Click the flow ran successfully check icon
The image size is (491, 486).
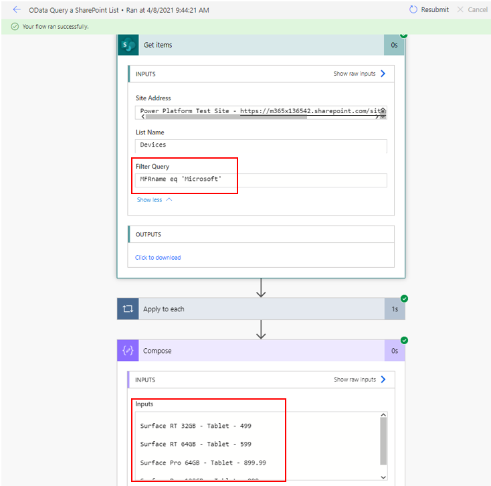15,27
